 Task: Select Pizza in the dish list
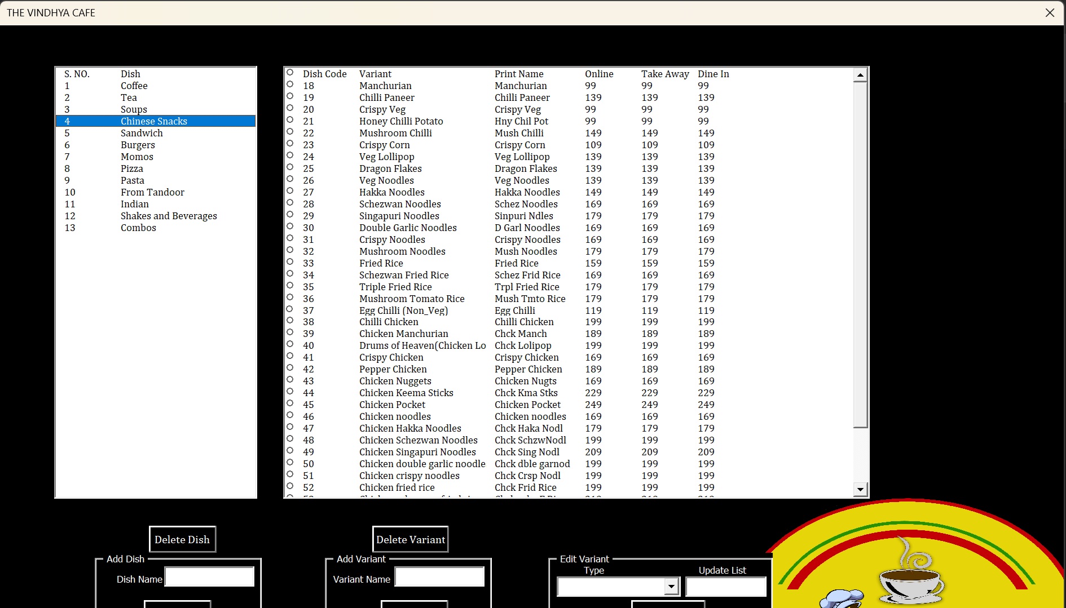131,168
